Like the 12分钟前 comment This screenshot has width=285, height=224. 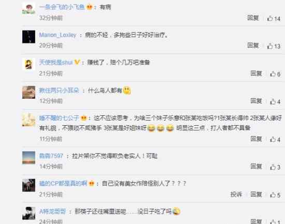[275, 101]
